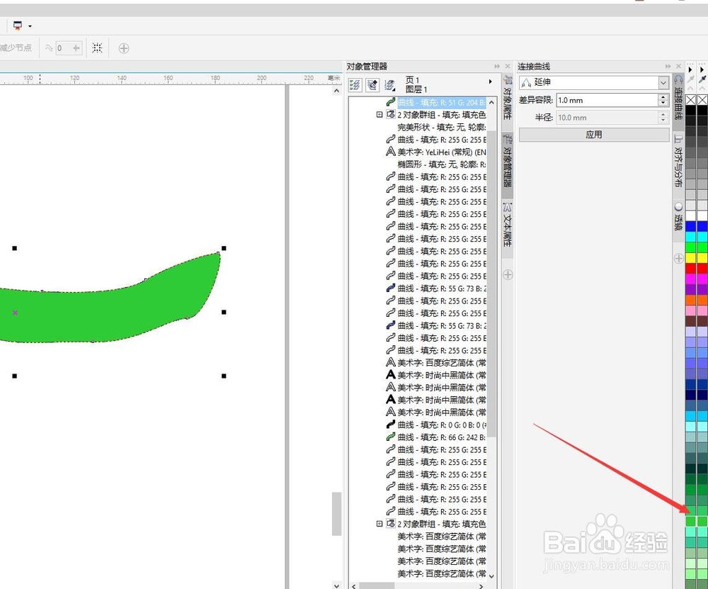Pick the orange swatch in left palette

pos(691,300)
